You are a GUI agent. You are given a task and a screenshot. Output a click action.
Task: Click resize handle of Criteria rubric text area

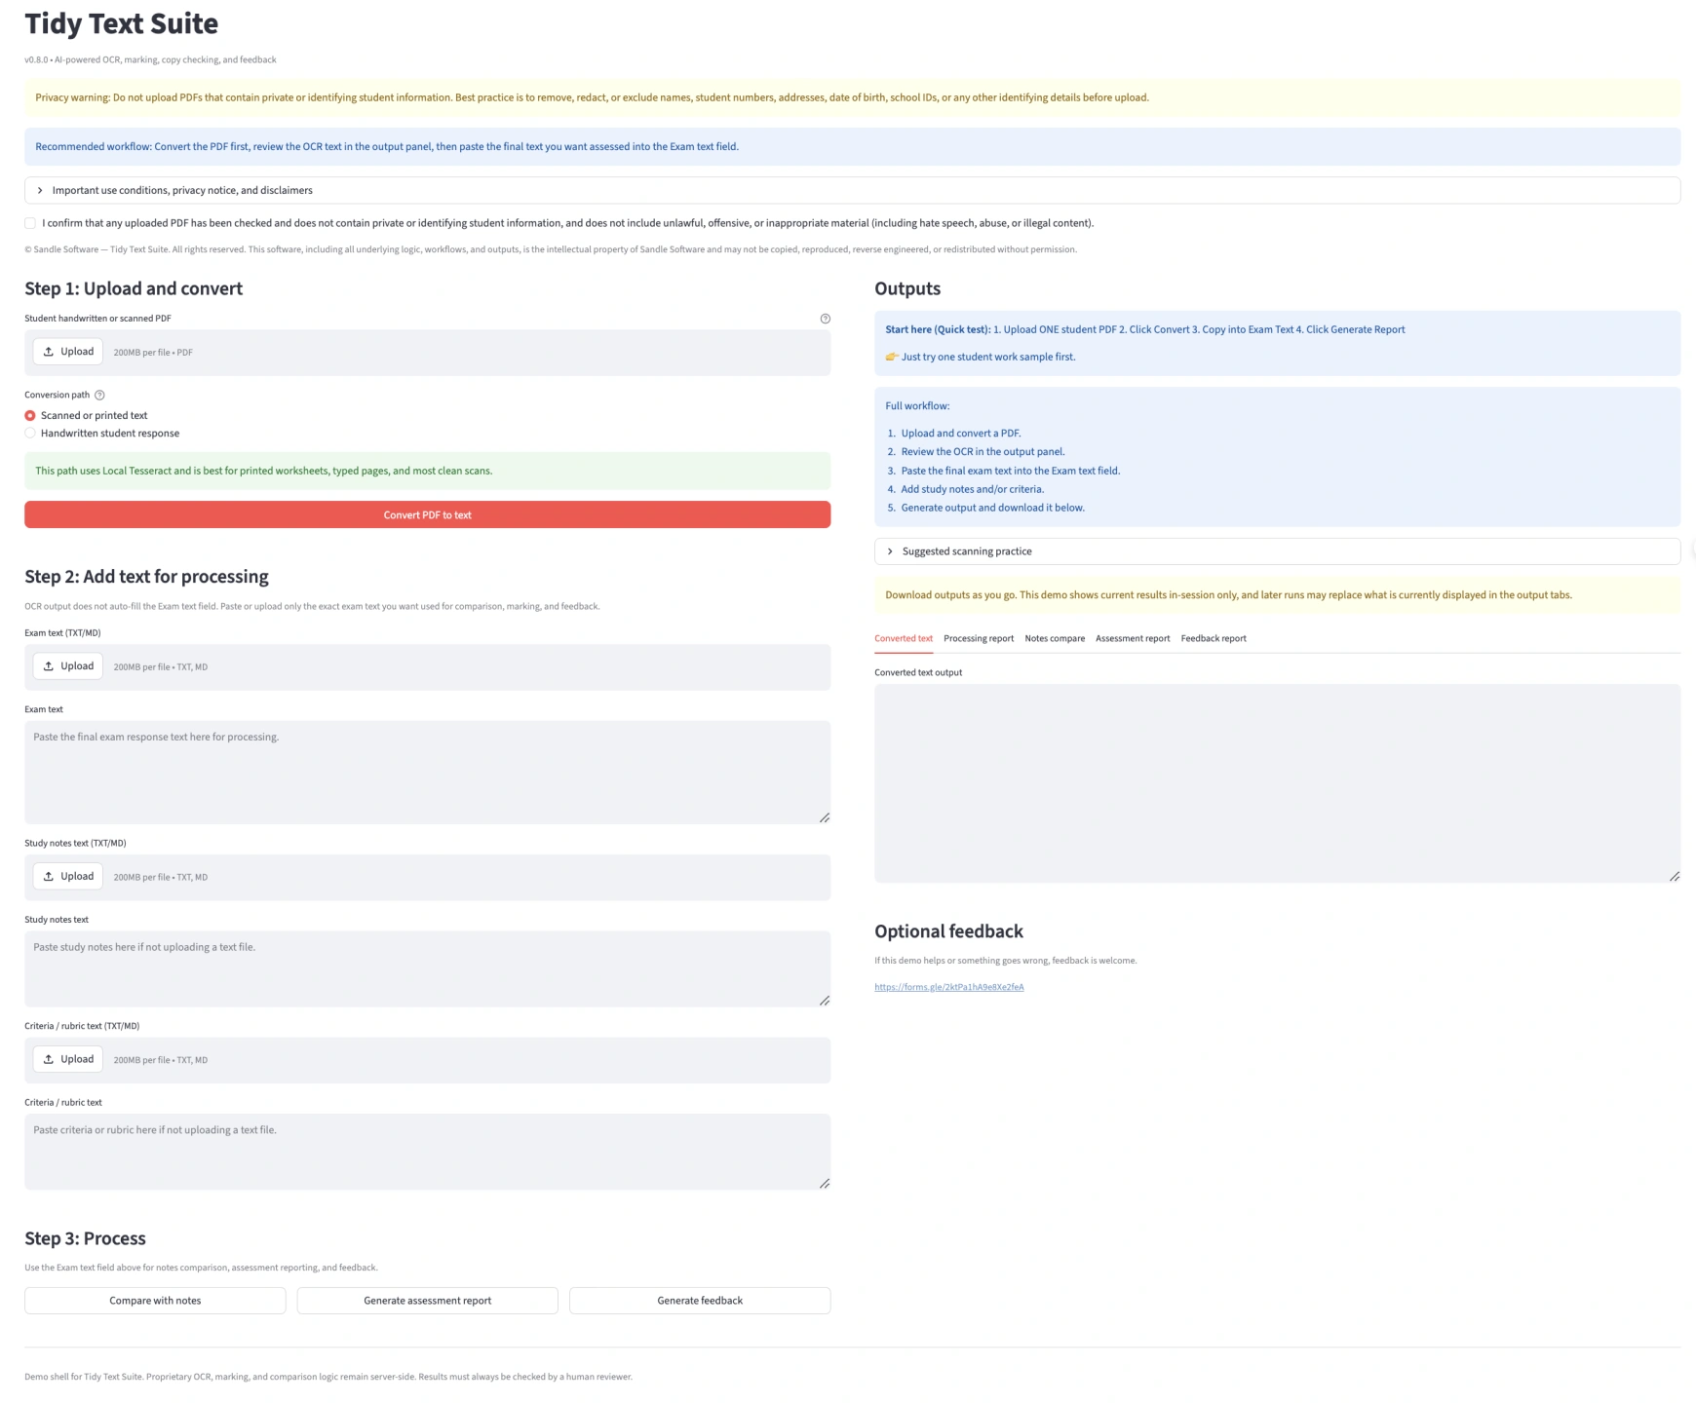(x=824, y=1184)
